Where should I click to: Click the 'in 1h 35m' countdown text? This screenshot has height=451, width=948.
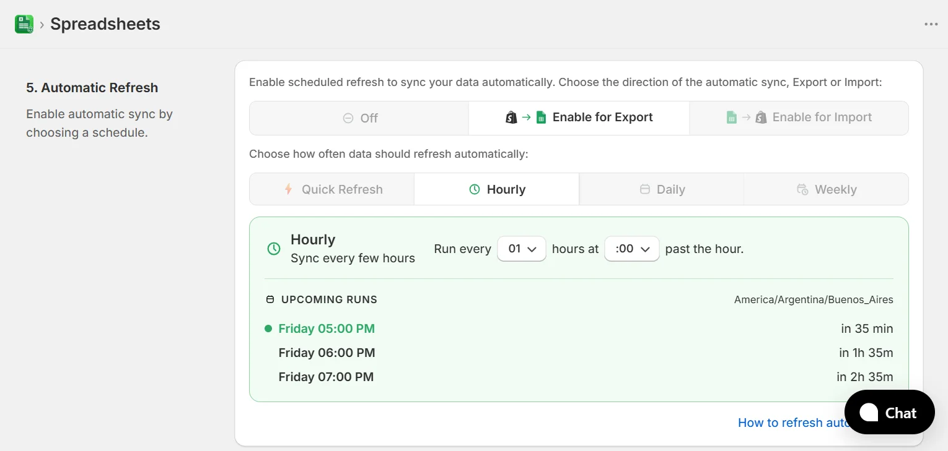[866, 353]
